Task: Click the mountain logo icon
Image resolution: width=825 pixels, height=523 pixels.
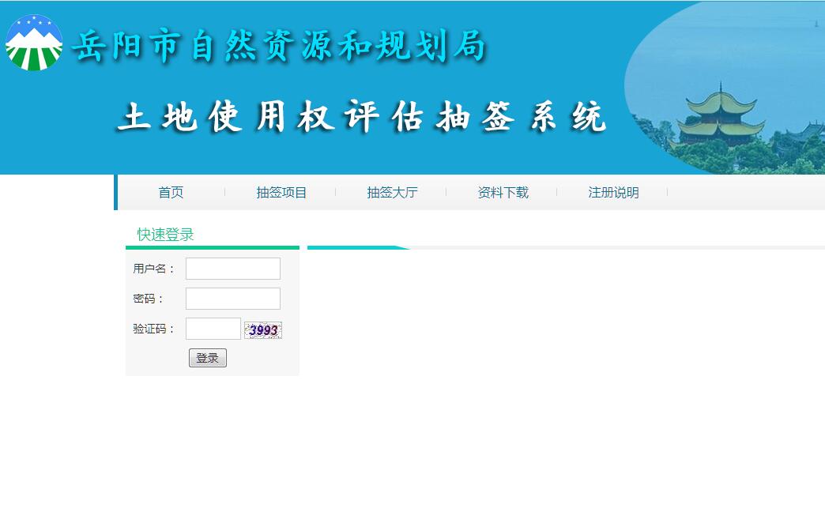Action: tap(33, 43)
